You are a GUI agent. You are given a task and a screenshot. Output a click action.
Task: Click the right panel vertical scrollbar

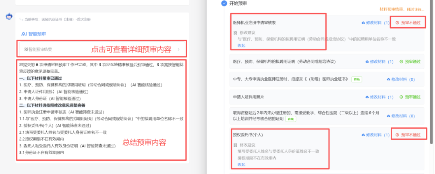[x=431, y=72]
